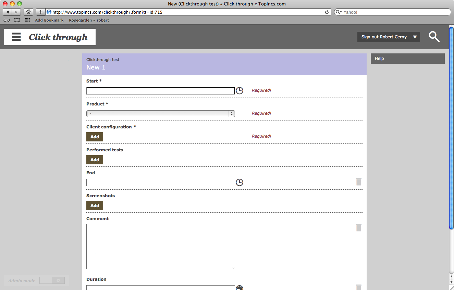The height and width of the screenshot is (290, 454).
Task: Add a Client configuration entry
Action: 95,137
